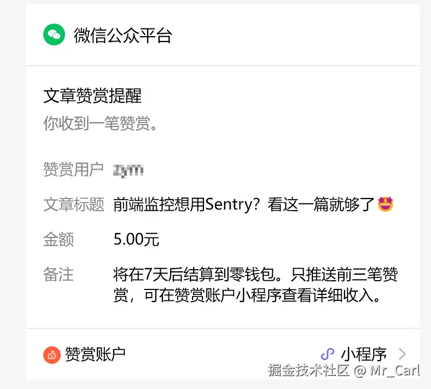Click the 掘金技术社区 watermark text

(308, 370)
